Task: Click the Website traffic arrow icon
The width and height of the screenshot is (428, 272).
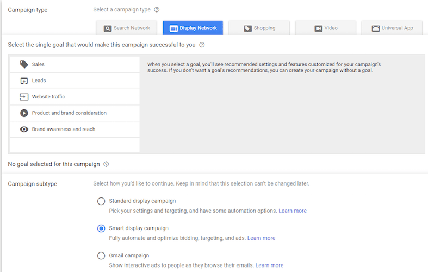Action: click(x=24, y=97)
